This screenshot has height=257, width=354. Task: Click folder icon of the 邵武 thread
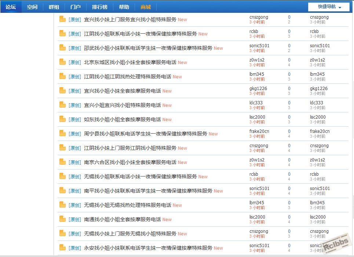point(62,48)
